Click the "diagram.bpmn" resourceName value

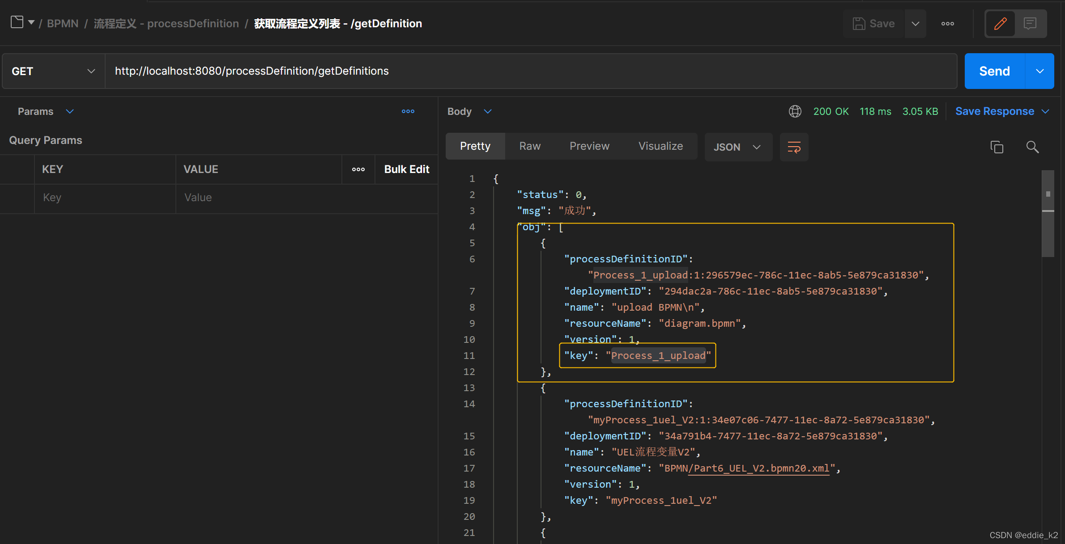699,323
